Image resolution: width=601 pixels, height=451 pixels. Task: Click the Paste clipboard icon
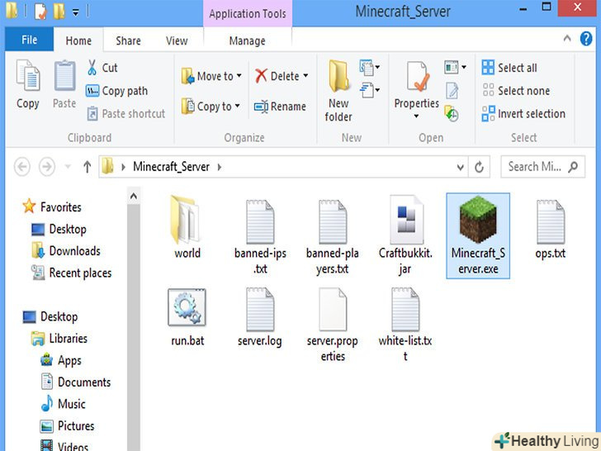pyautogui.click(x=64, y=76)
